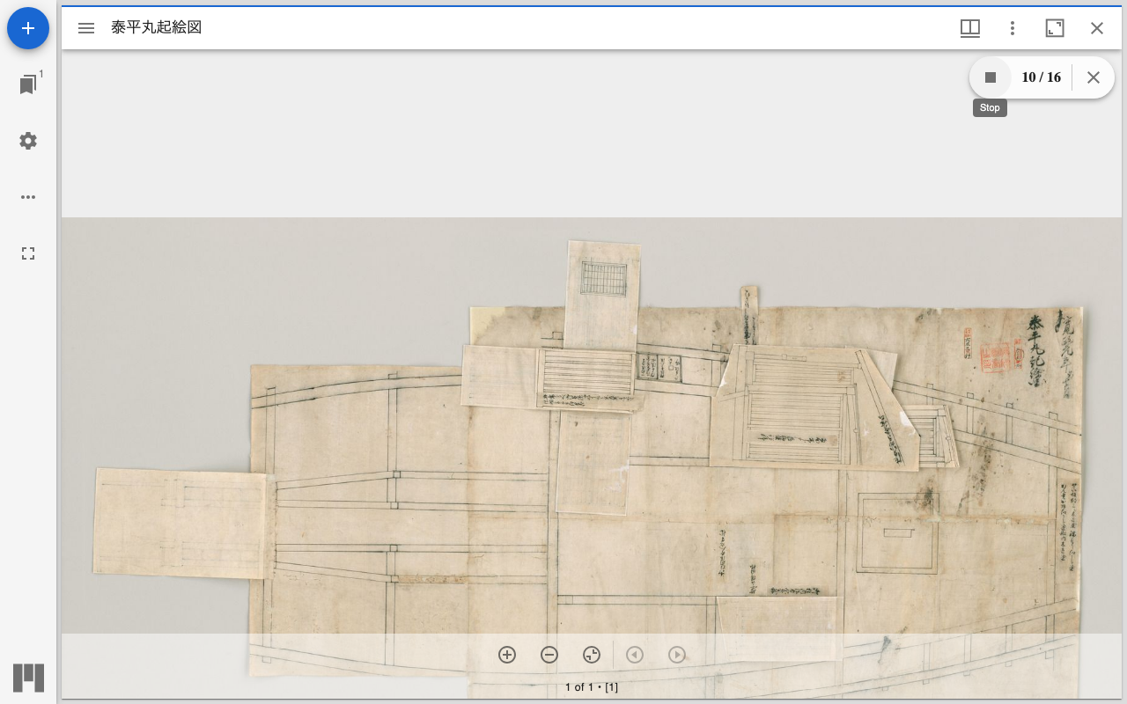Click the window title 泰平丸起絵図

(157, 27)
